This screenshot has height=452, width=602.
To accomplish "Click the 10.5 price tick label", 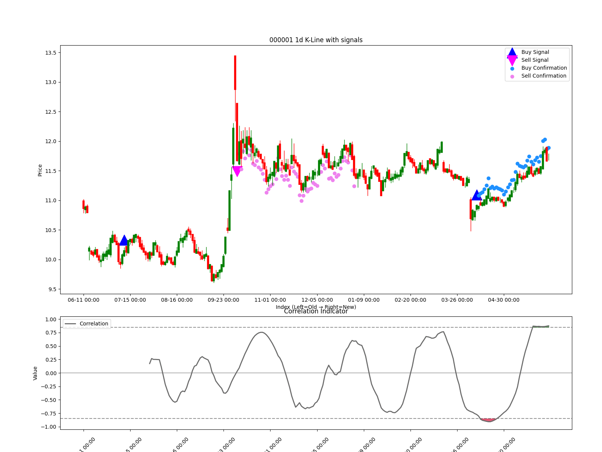I will [50, 230].
